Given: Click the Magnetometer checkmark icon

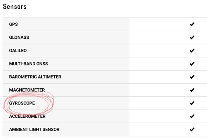Looking at the screenshot, I should pos(192,90).
